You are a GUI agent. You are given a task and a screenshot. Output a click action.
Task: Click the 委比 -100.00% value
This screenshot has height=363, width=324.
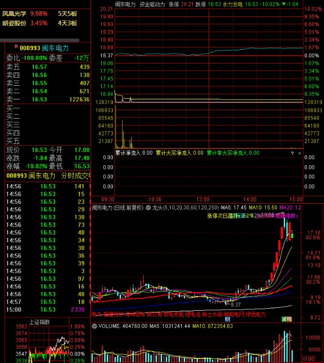click(34, 58)
